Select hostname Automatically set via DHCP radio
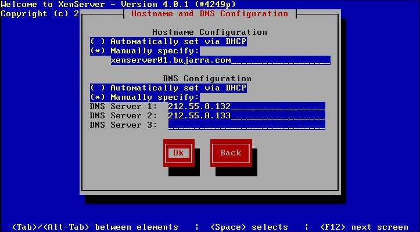420x232 pixels. tap(168, 42)
